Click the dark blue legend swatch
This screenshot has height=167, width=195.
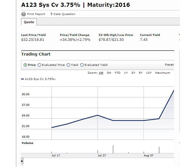coord(22,79)
